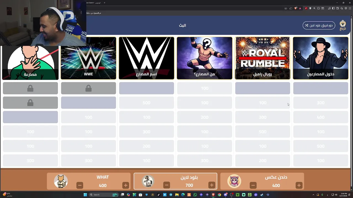Select the 200 cell under من المصارع؟
The image size is (353, 198).
204,117
